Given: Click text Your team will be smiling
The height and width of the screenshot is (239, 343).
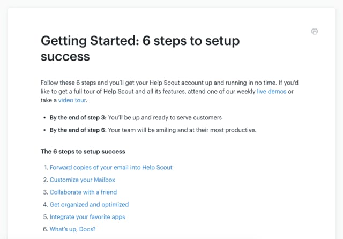Looking at the screenshot, I should coord(142,130).
